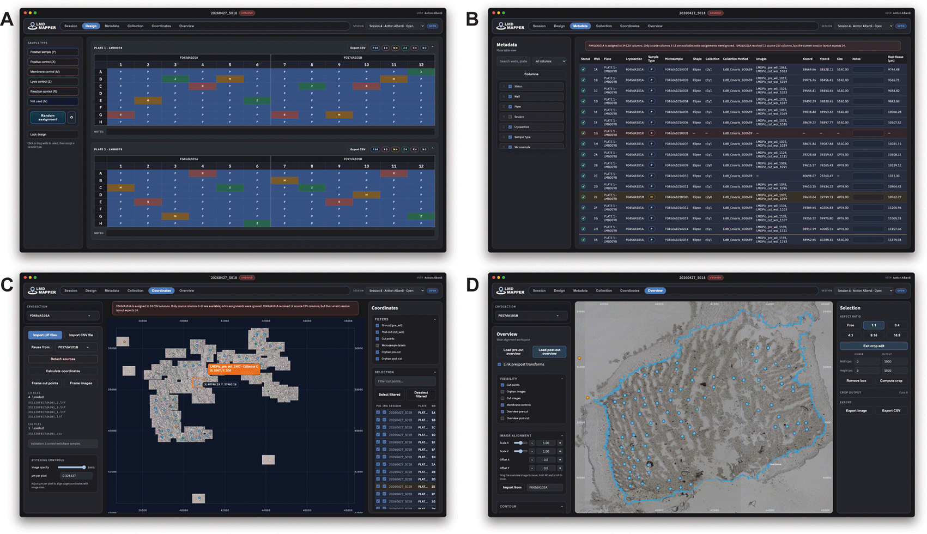Click Export CSV for Plate 1 in panel A
The width and height of the screenshot is (927, 534).
358,48
